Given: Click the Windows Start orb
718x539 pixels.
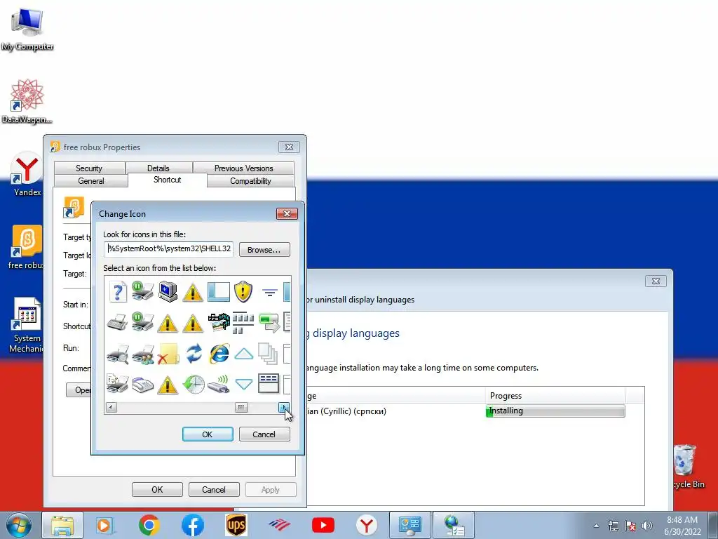Looking at the screenshot, I should 19,526.
